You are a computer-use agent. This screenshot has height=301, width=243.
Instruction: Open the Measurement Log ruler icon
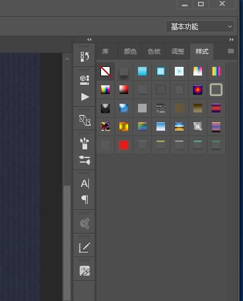coord(84,247)
